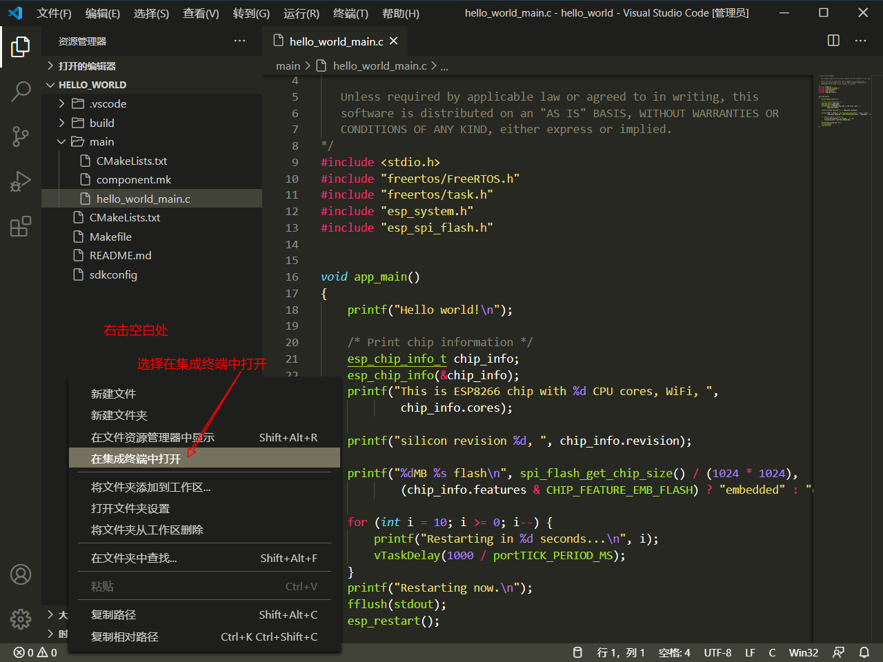Switch to hello_world_main.c editor tab
Screen dimensions: 883x662
point(335,41)
